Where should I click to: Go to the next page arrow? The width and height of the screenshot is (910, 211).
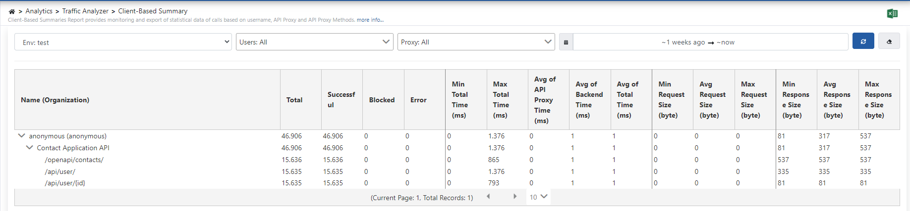515,197
